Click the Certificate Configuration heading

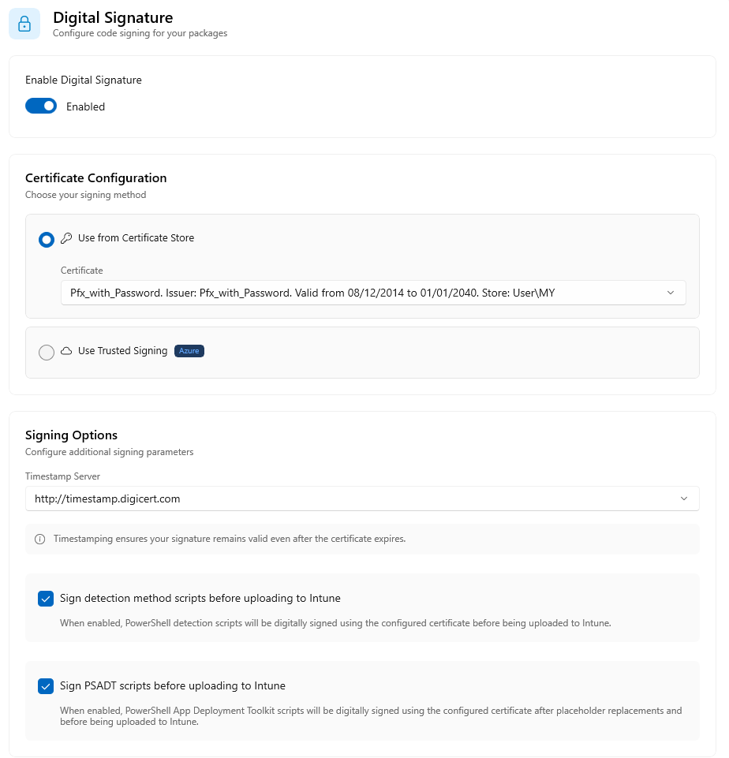click(x=95, y=178)
